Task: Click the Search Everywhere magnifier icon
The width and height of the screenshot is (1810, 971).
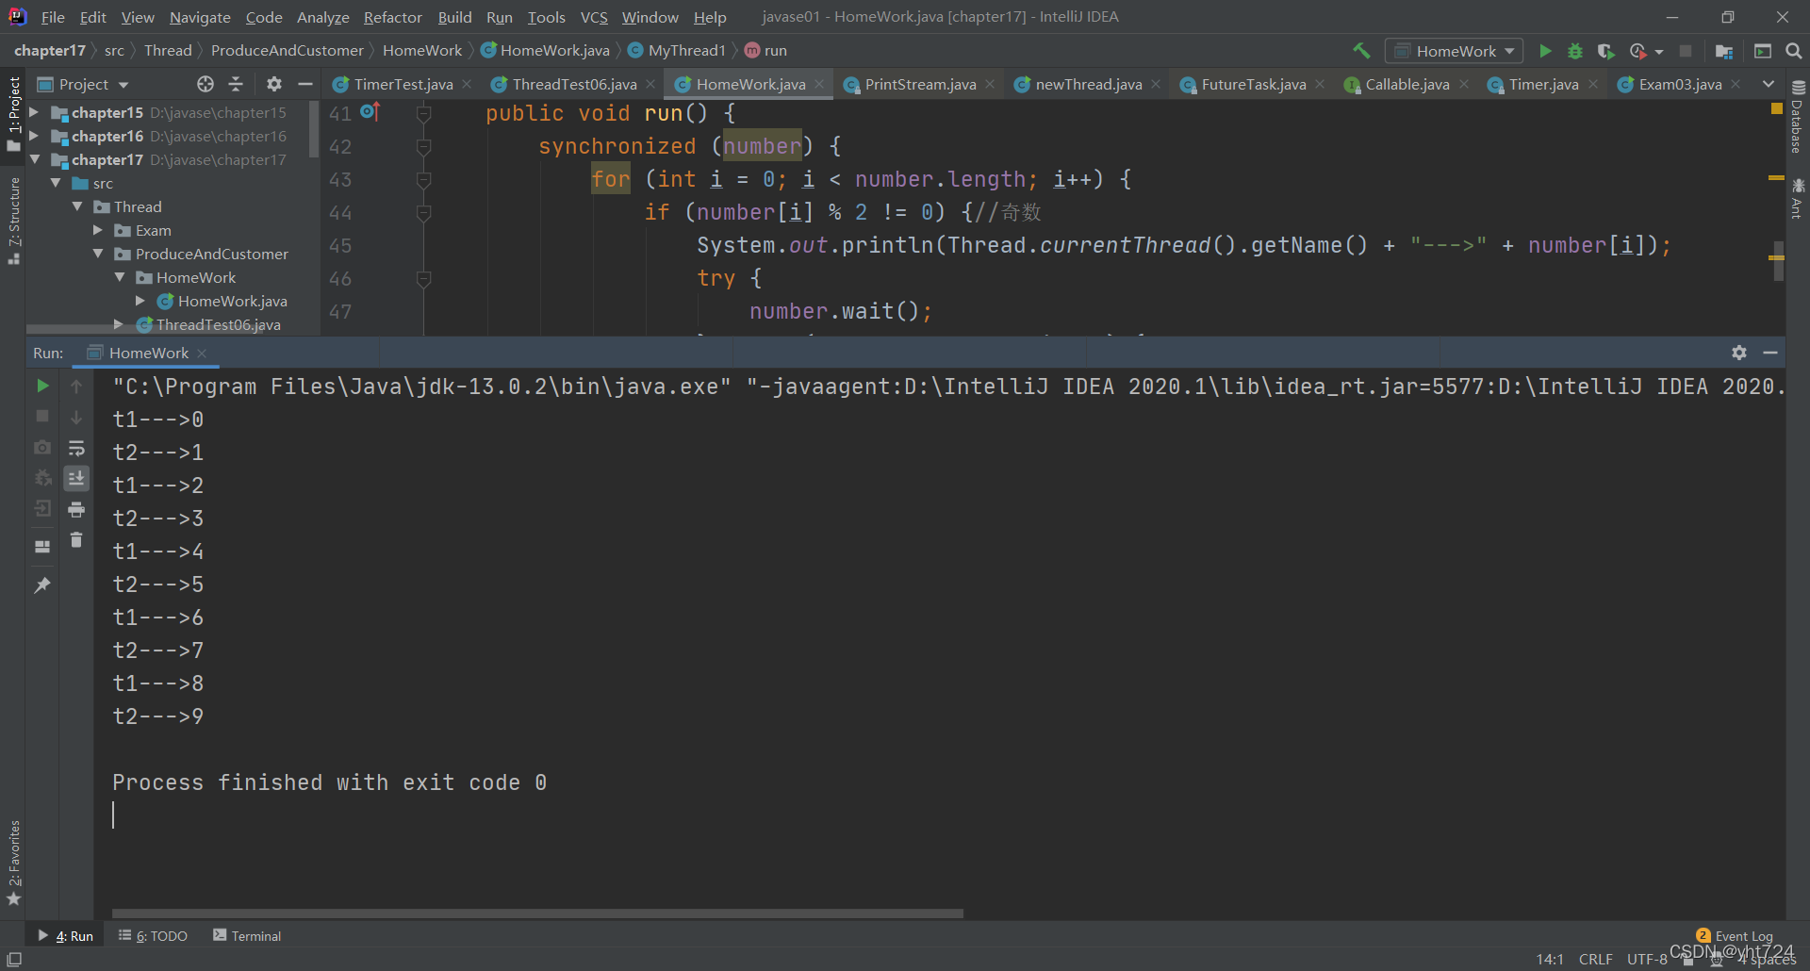Action: click(1794, 51)
